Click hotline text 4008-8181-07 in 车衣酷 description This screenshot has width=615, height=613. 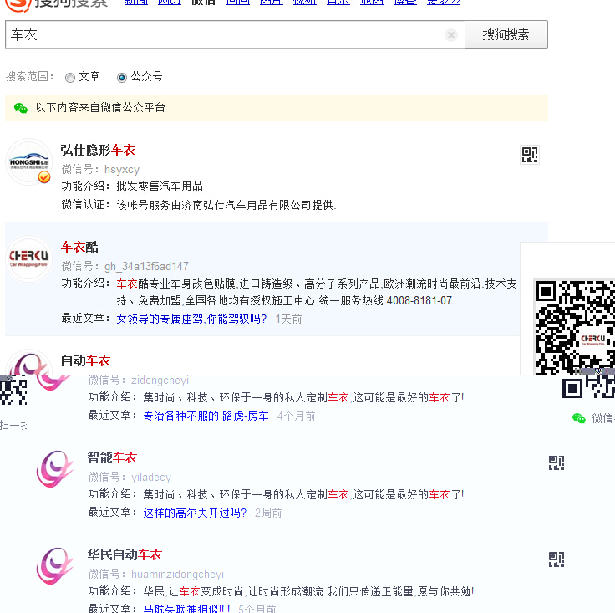click(419, 300)
